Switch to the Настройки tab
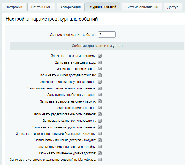The width and height of the screenshot is (185, 165). point(14,7)
